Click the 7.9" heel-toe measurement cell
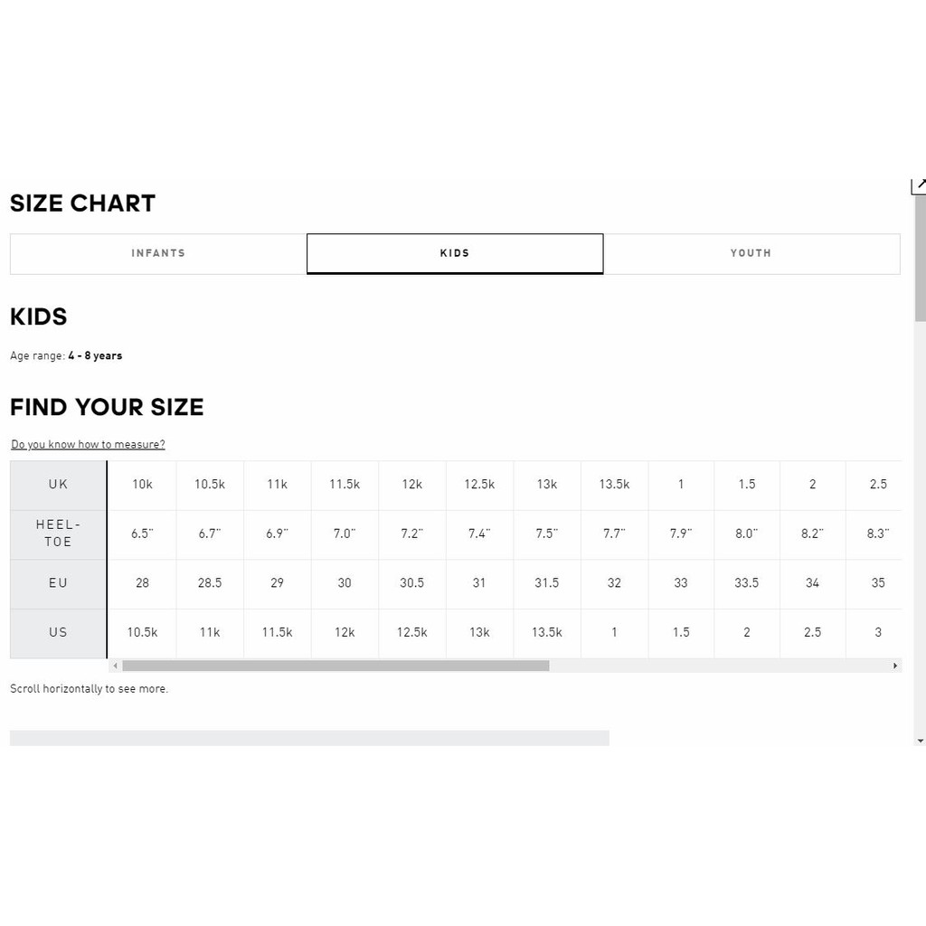The width and height of the screenshot is (926, 926). 680,534
